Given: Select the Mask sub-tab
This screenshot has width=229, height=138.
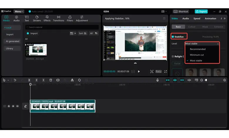Looking at the screenshot, I should [205, 27].
